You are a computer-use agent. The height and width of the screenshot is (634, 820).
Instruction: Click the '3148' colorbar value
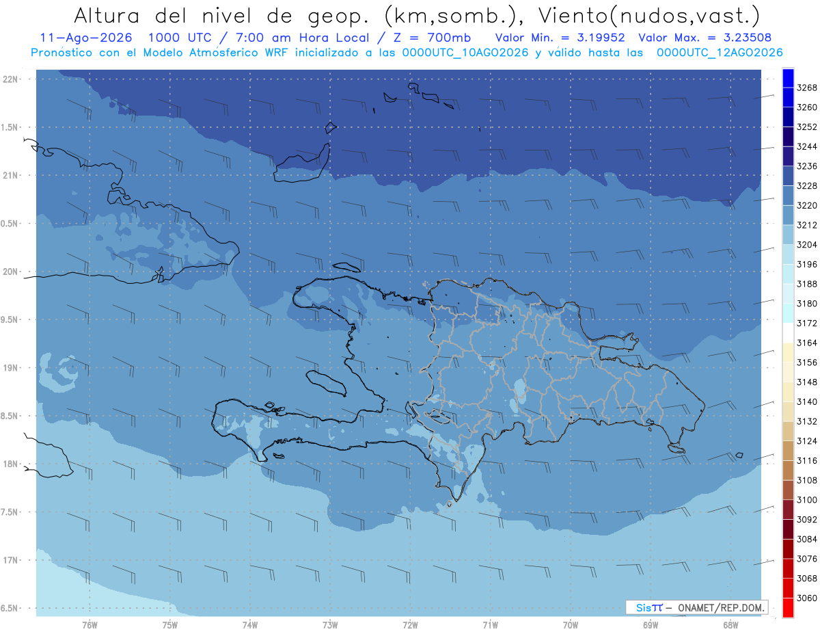click(807, 382)
